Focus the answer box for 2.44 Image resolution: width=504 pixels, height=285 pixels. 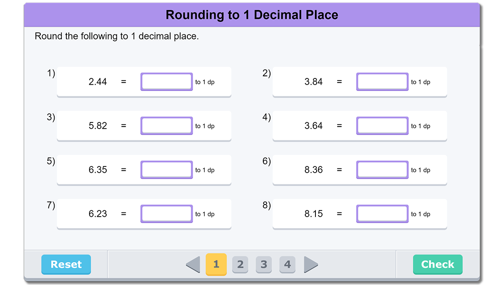pos(167,82)
